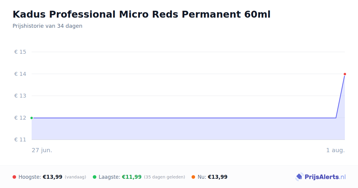
Task: Click the red dot next to Hoogste
Action: (x=14, y=177)
